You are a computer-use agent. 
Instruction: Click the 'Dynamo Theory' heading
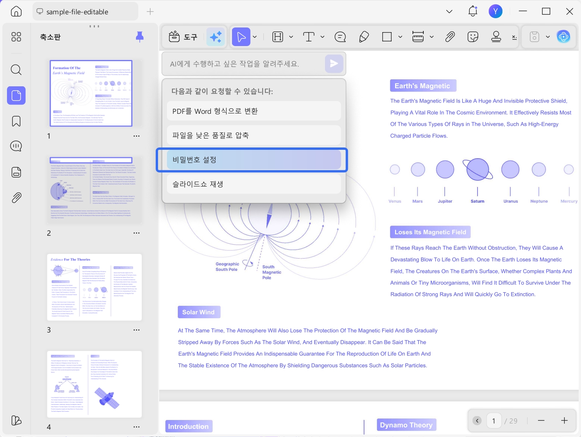pos(406,425)
